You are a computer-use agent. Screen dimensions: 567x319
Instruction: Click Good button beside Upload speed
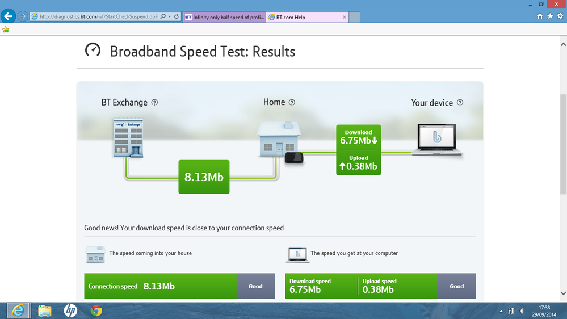457,286
